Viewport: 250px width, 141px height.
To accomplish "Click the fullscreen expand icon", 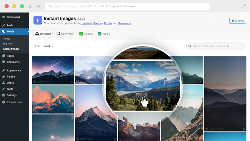I will 243,6.
